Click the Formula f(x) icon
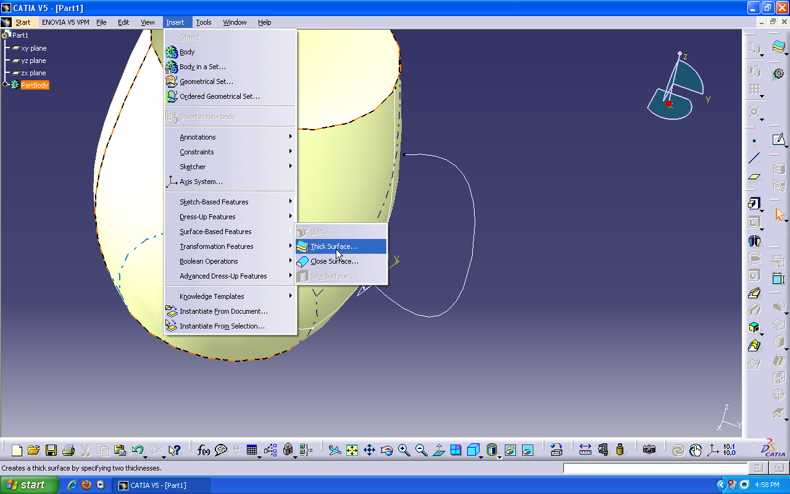Viewport: 790px width, 494px height. coord(203,450)
